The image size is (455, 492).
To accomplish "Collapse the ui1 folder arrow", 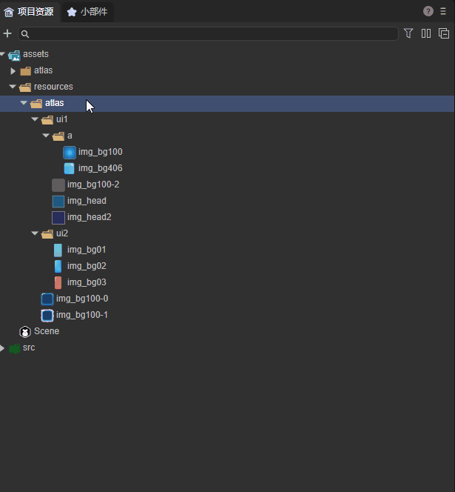I will (35, 119).
